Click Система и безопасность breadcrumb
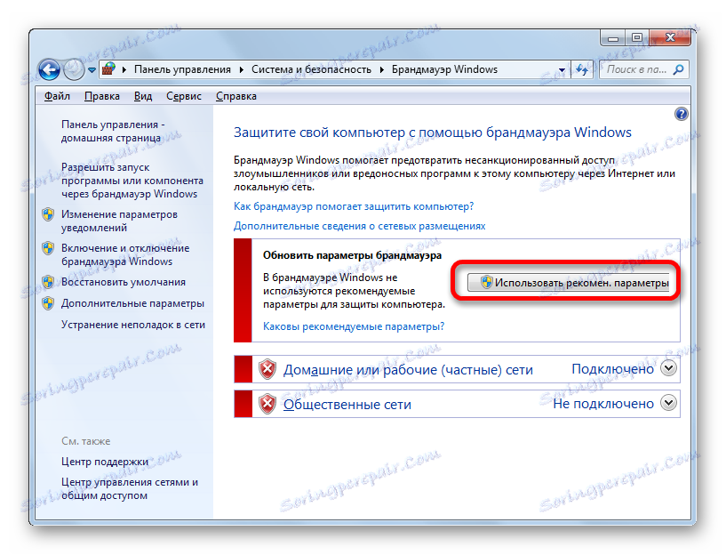The height and width of the screenshot is (555, 726). coord(311,69)
